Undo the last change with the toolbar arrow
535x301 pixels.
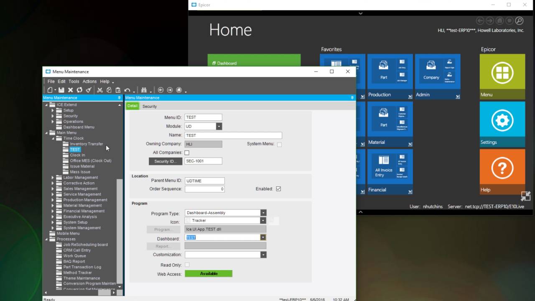pos(127,90)
